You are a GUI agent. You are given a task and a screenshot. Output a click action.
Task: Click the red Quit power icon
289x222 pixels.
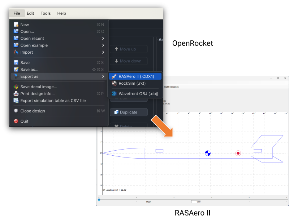16,121
